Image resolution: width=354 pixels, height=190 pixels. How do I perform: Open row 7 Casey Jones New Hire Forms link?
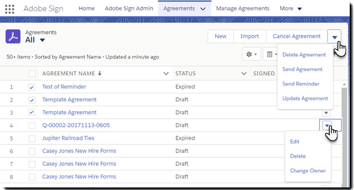click(79, 164)
